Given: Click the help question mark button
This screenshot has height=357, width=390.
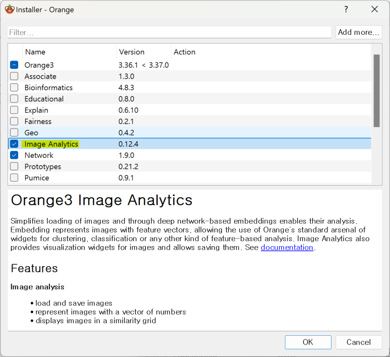Looking at the screenshot, I should click(x=346, y=10).
